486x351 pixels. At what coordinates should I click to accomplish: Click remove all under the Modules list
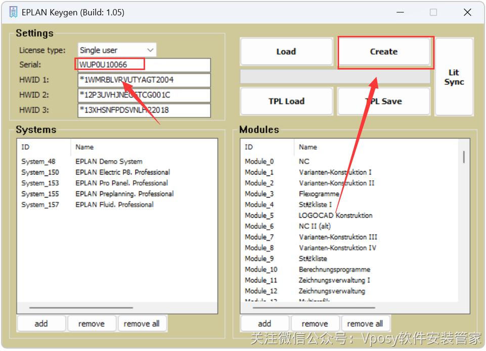(365, 324)
